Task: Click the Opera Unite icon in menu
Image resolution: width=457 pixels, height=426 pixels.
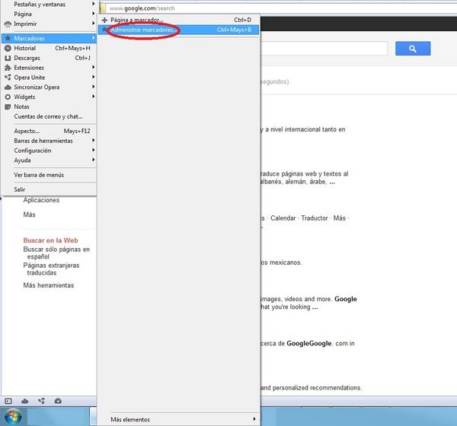Action: 7,78
